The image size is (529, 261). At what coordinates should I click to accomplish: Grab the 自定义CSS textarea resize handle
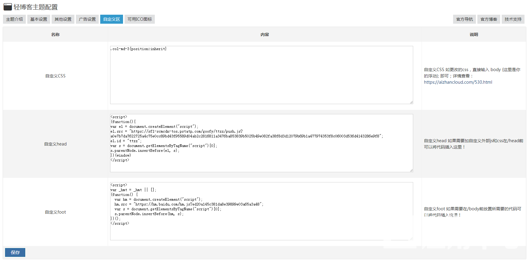point(411,102)
